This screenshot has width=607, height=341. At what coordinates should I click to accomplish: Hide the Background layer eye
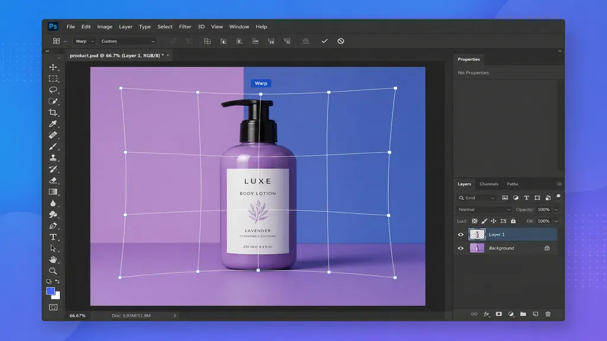coord(461,248)
